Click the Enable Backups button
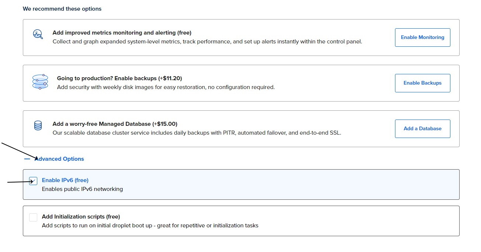This screenshot has width=481, height=252. [x=423, y=83]
